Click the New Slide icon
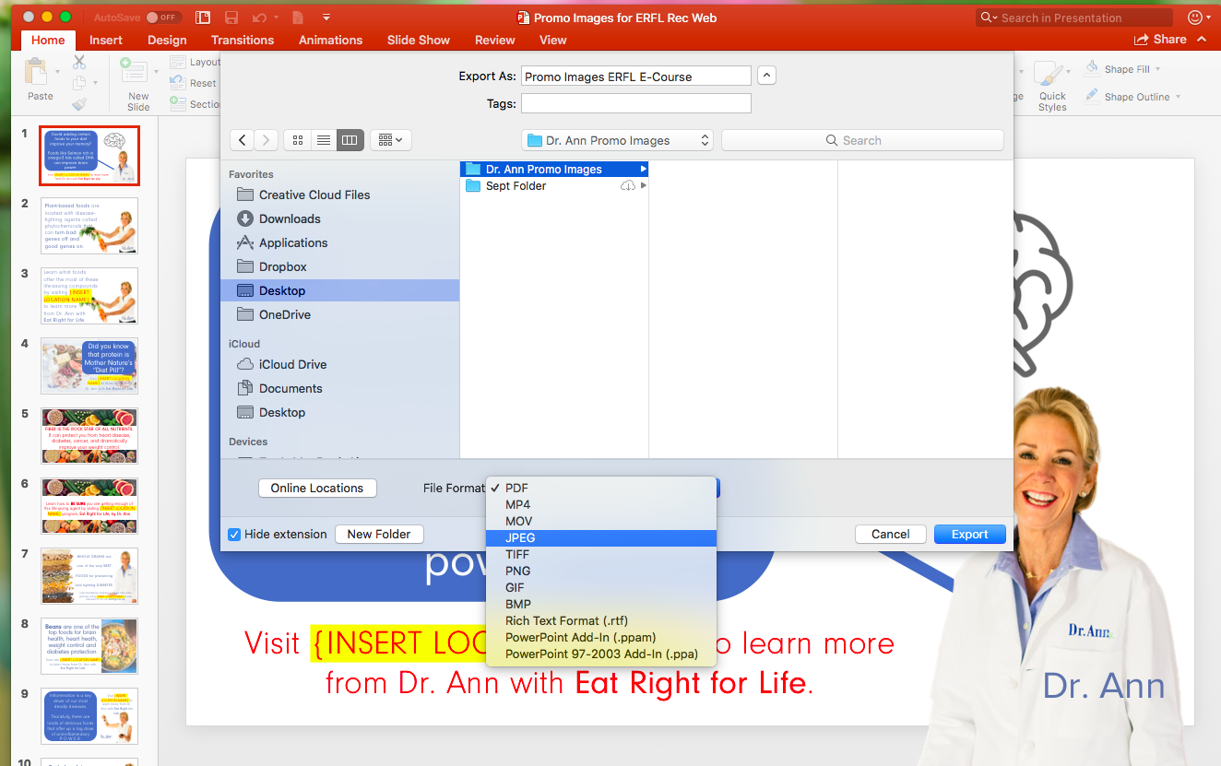1221x766 pixels. click(x=134, y=70)
